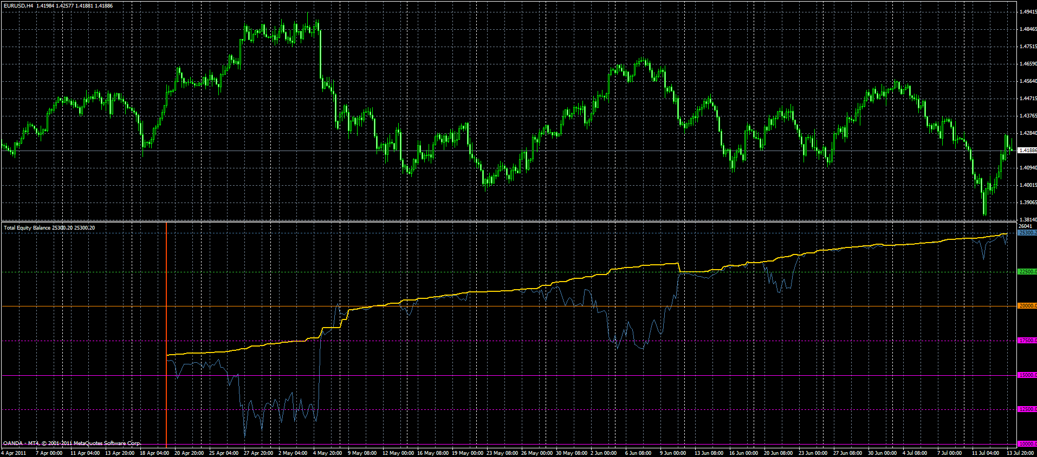Viewport: 1037px width, 457px height.
Task: Click the 30 Jun 00:00 time label
Action: click(x=883, y=453)
